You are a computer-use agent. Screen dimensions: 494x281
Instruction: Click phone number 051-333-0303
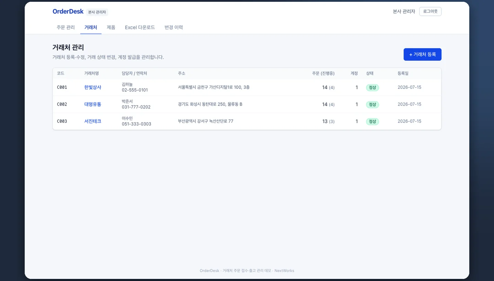[137, 124]
